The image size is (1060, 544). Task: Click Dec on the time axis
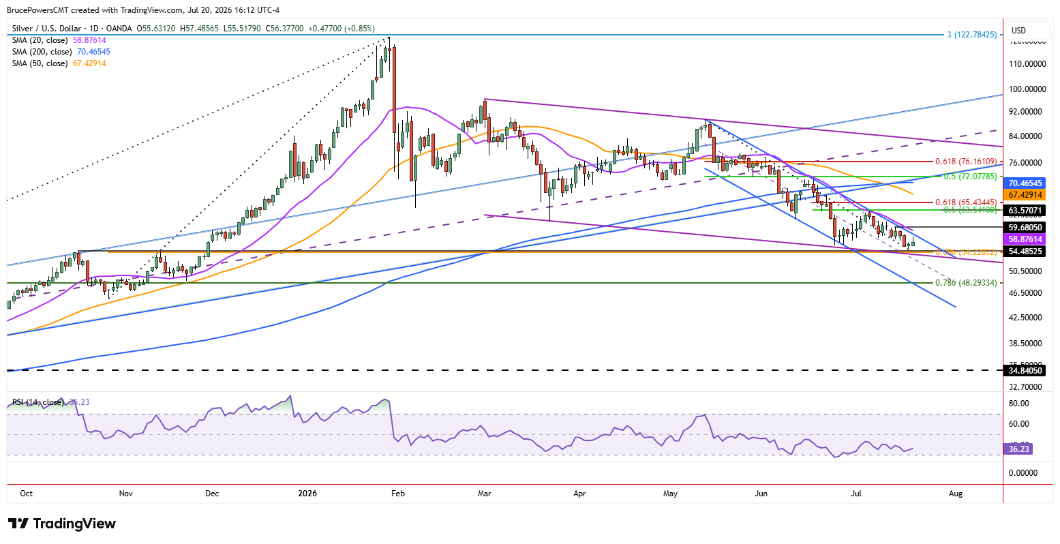(x=212, y=492)
